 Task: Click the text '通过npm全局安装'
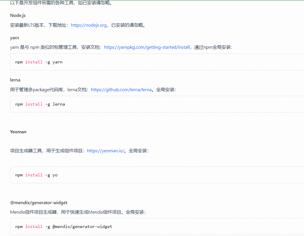212,47
